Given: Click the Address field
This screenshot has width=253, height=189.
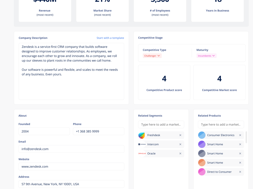Looking at the screenshot, I should [71, 184].
